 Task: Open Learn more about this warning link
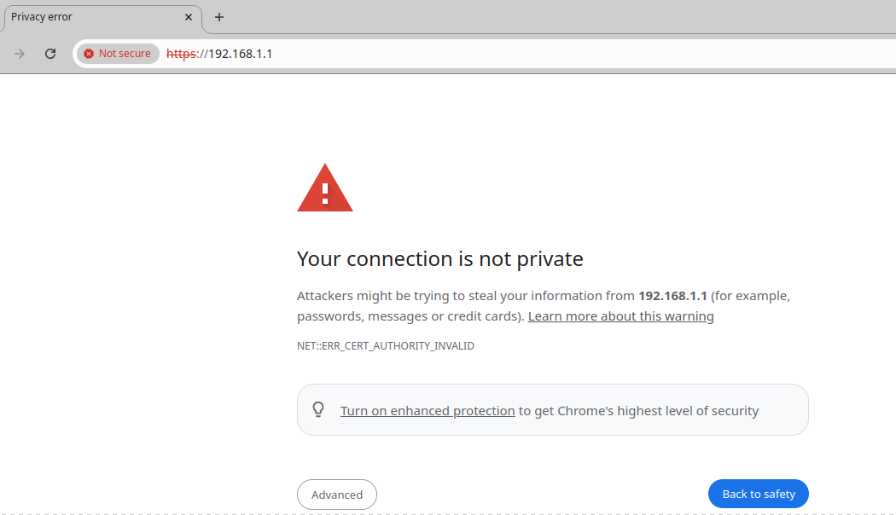pyautogui.click(x=620, y=316)
